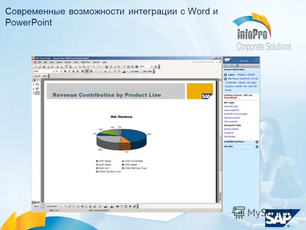The height and width of the screenshot is (230, 306).
Task: Toggle Bold formatting
Action: pos(65,71)
